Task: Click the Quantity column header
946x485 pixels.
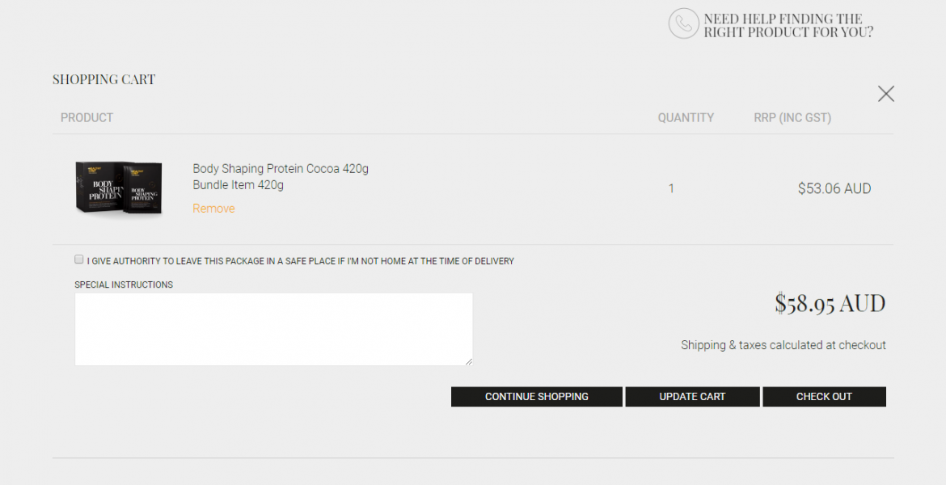Action: [686, 118]
